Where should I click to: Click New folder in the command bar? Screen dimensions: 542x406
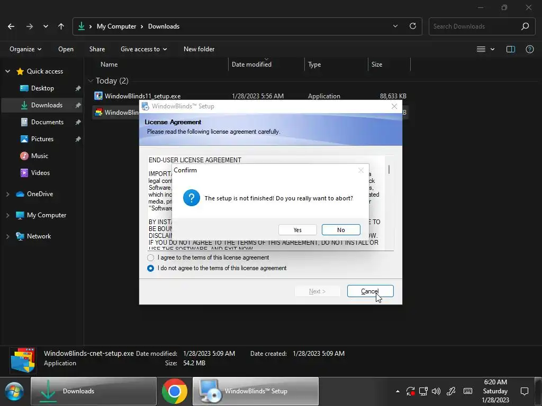(199, 49)
